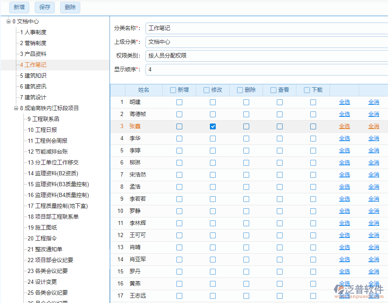The height and width of the screenshot is (303, 388).
Task: Click 全选 link on 胡建's row
Action: click(x=344, y=102)
